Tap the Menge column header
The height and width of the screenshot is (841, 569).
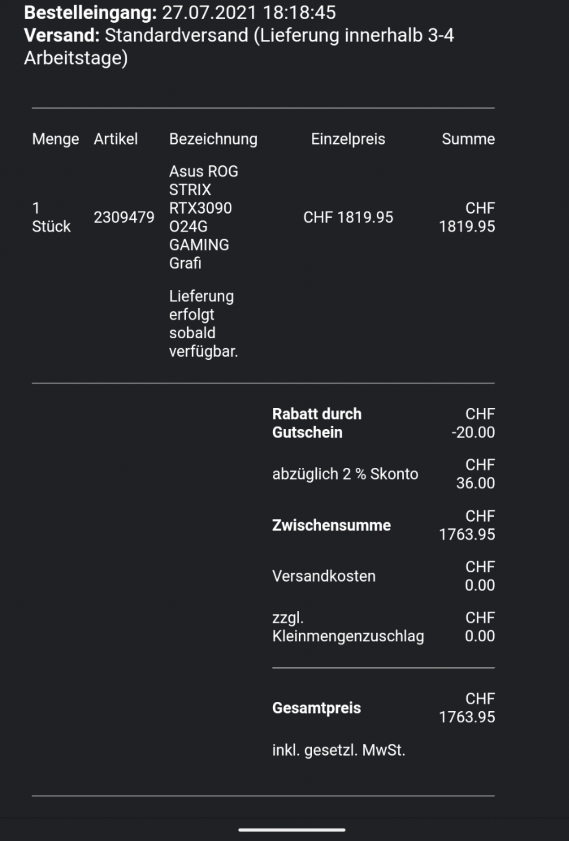point(55,139)
